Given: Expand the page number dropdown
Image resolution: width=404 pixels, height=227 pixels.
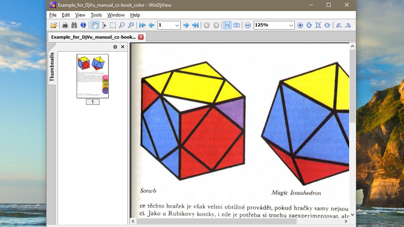Looking at the screenshot, I should coord(177,25).
